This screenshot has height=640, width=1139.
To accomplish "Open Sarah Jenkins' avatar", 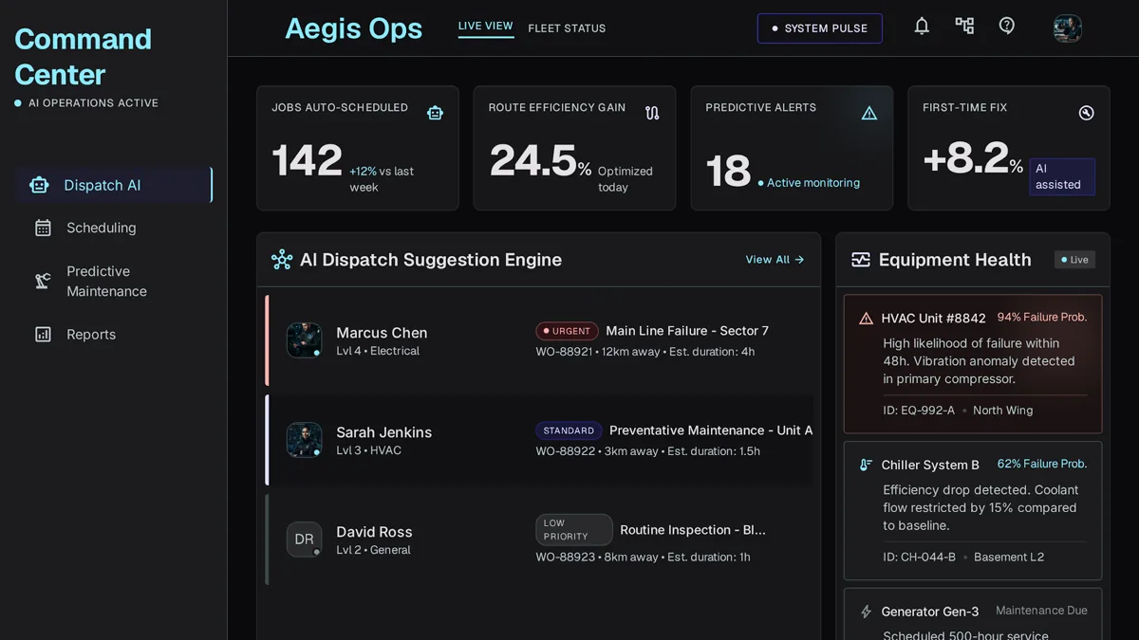I will [305, 440].
